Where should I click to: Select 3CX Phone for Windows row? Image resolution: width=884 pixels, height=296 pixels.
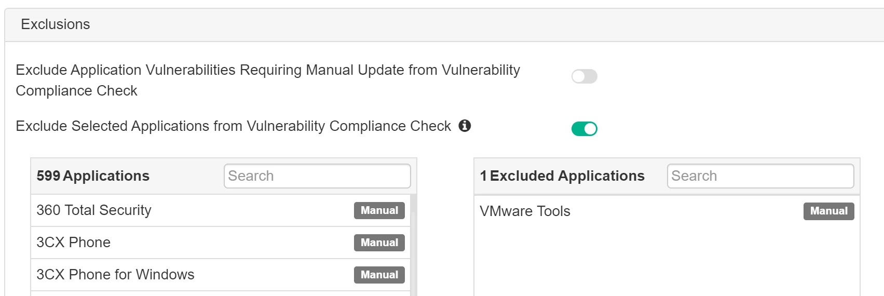tap(221, 275)
